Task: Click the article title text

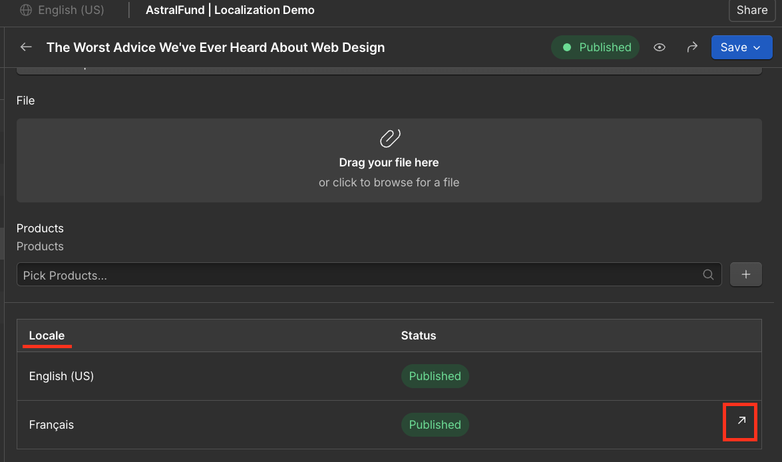Action: [216, 47]
